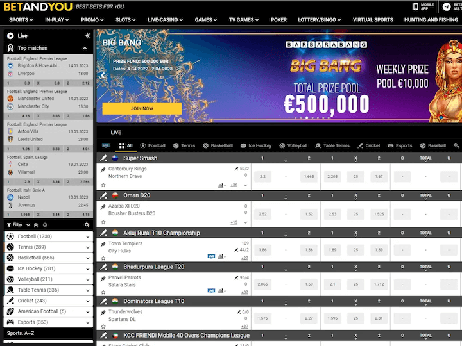Open statistics chart icon for Canterbury Kings match
462x346 pixels.
click(221, 185)
